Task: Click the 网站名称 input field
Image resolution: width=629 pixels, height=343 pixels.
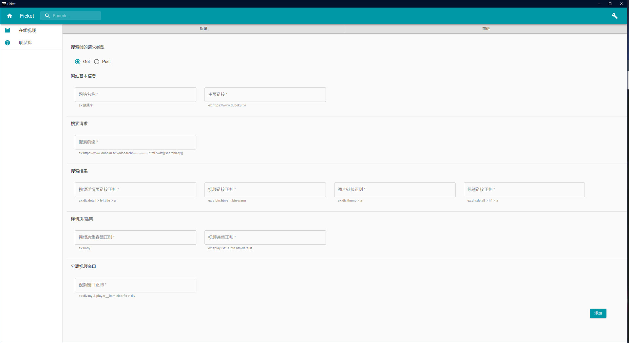Action: (x=135, y=94)
